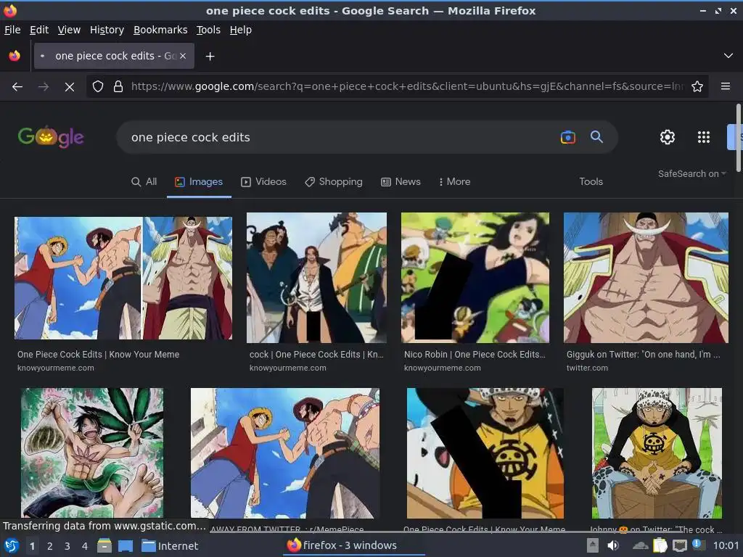Open the Gigguk on Twitter thumbnail
The width and height of the screenshot is (743, 557).
coord(646,278)
